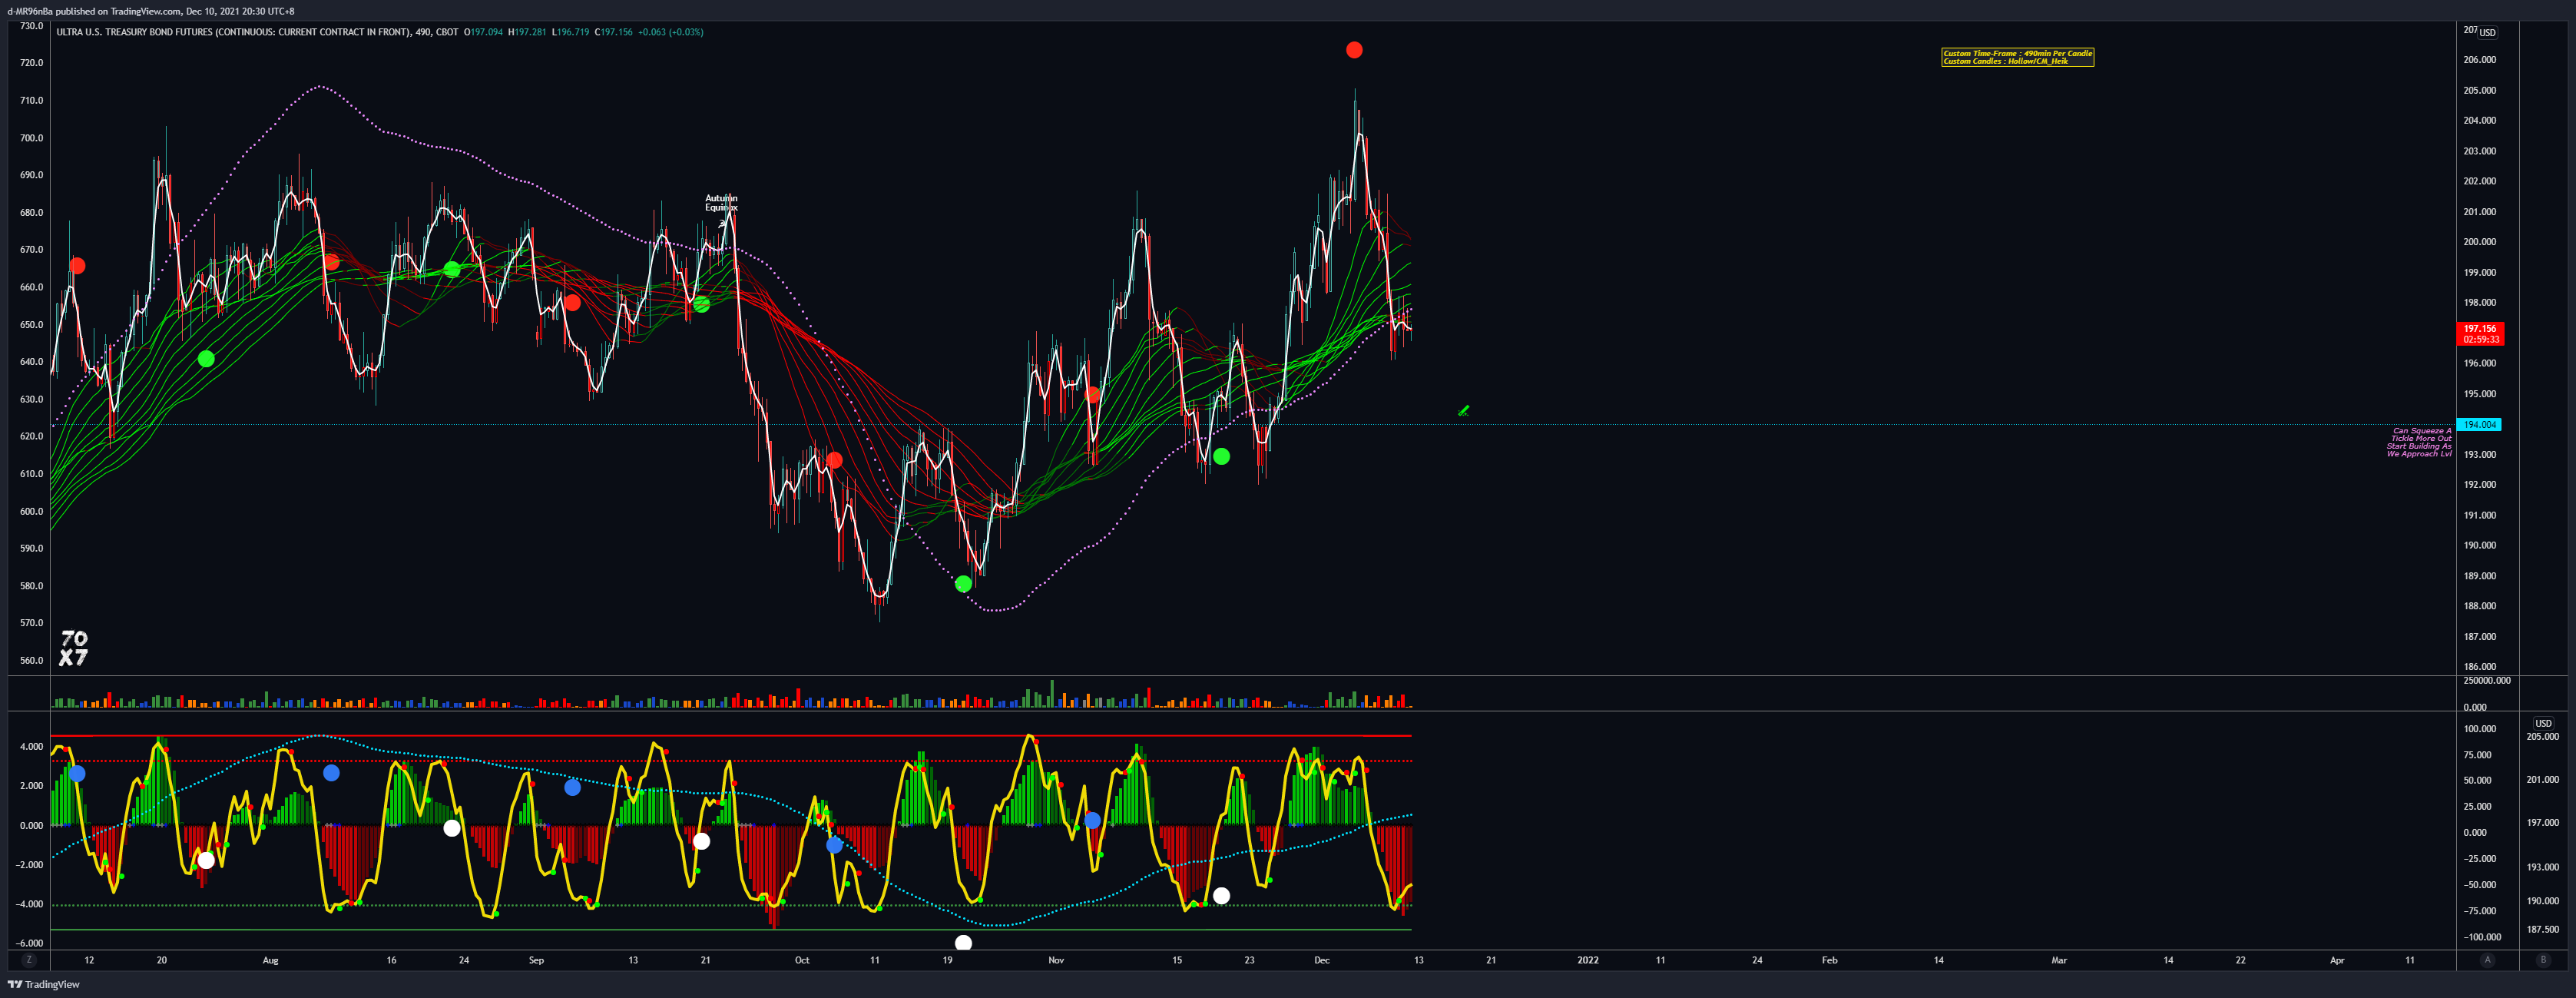Click the Aug label on time axis
The image size is (2576, 998).
(x=270, y=960)
